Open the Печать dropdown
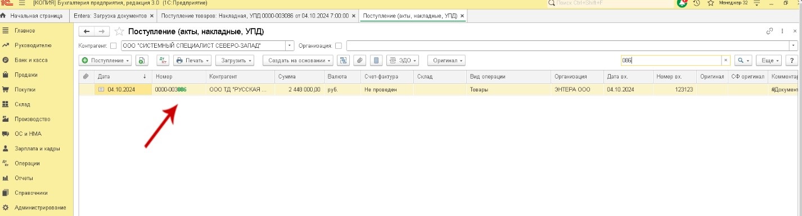Image resolution: width=802 pixels, height=216 pixels. pos(192,60)
